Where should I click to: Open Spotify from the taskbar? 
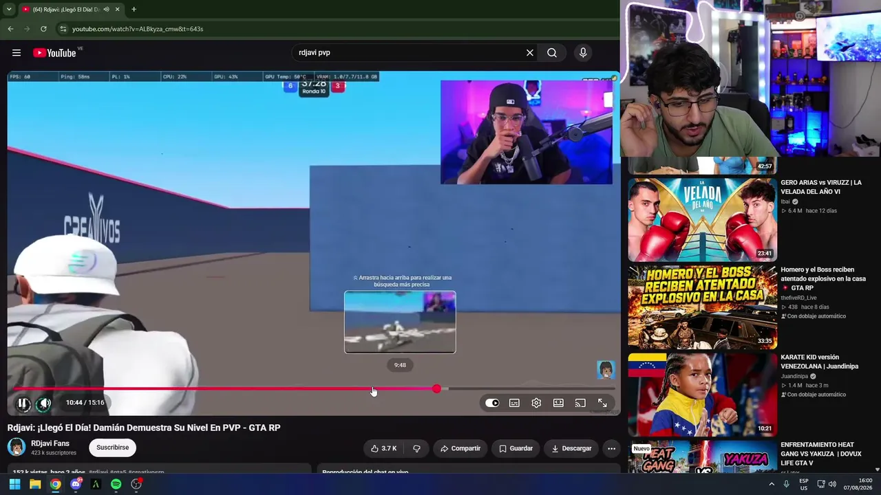[x=116, y=484]
